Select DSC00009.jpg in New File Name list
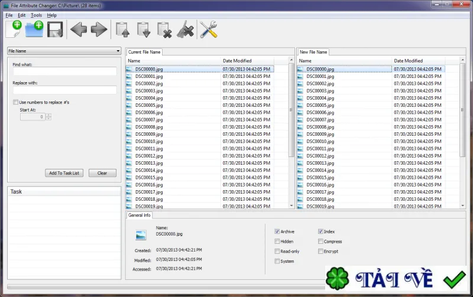Viewport: 473px width, 297px height. coord(371,135)
